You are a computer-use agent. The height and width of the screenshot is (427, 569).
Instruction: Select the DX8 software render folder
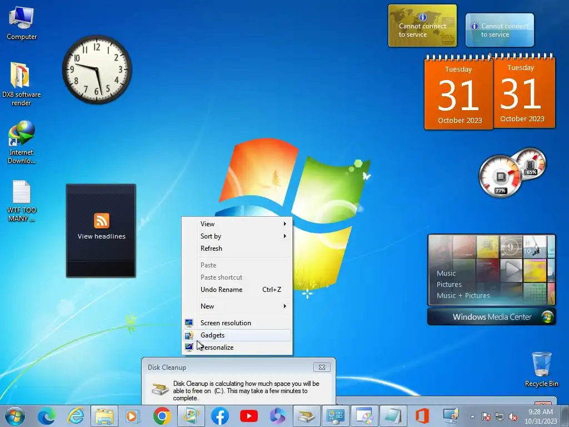(x=21, y=84)
